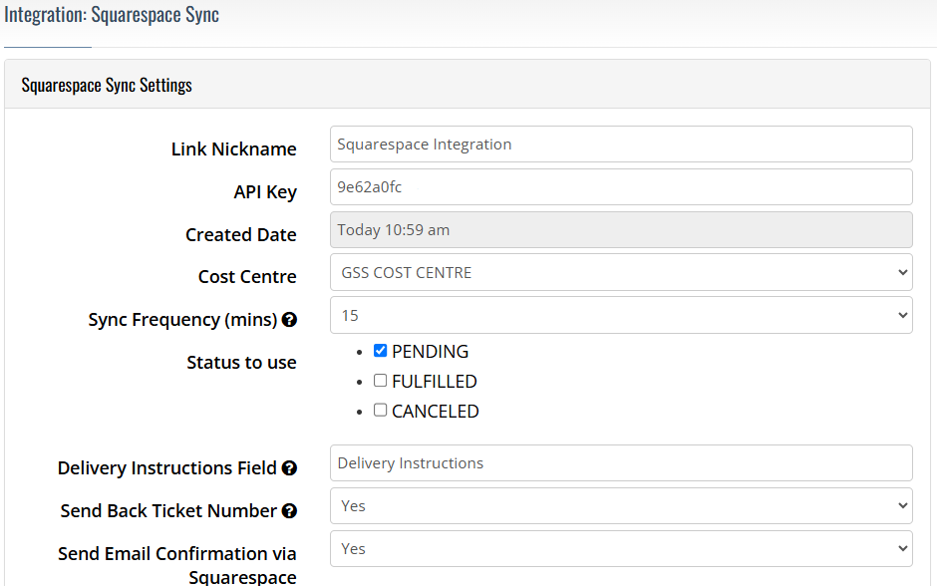Select the API Key label
Viewport: 937px width, 586px height.
coord(265,191)
